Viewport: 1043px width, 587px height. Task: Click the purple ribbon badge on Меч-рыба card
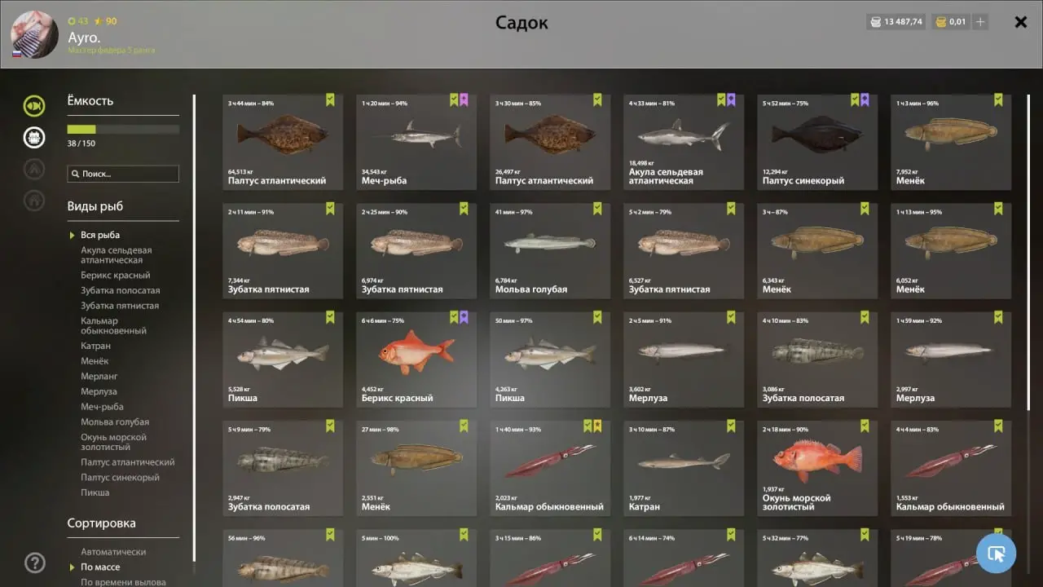pos(464,100)
